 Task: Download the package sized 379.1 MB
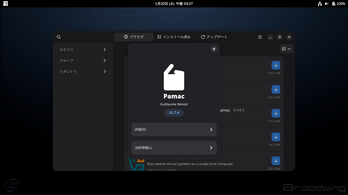coord(276,65)
